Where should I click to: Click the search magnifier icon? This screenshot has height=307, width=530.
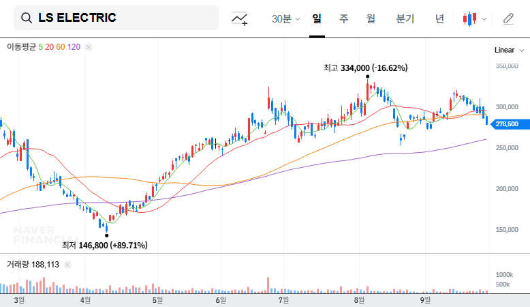pyautogui.click(x=27, y=18)
